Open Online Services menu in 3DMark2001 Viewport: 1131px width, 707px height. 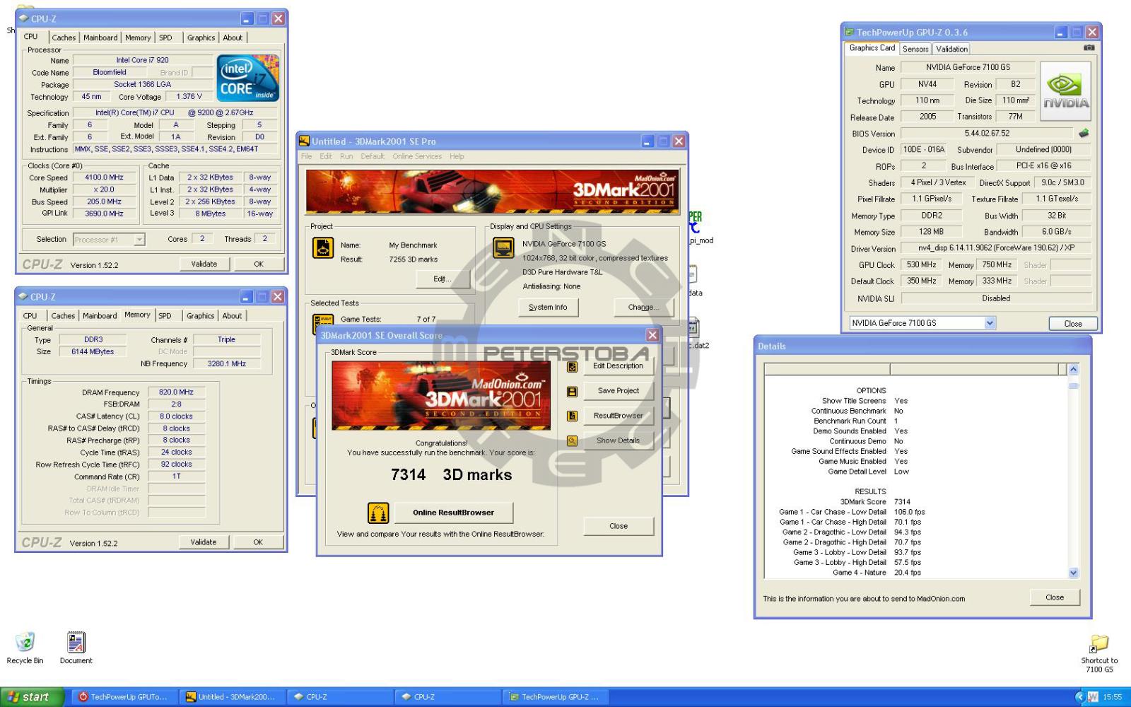(x=417, y=157)
